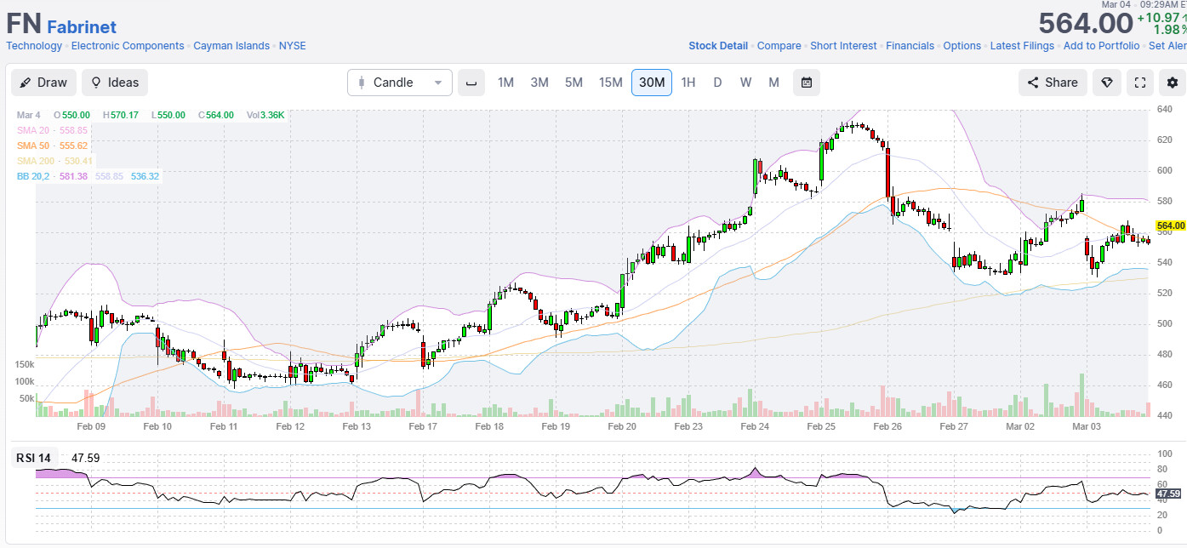Expand the Candle chart type dropdown
The image size is (1187, 548).
tap(400, 83)
